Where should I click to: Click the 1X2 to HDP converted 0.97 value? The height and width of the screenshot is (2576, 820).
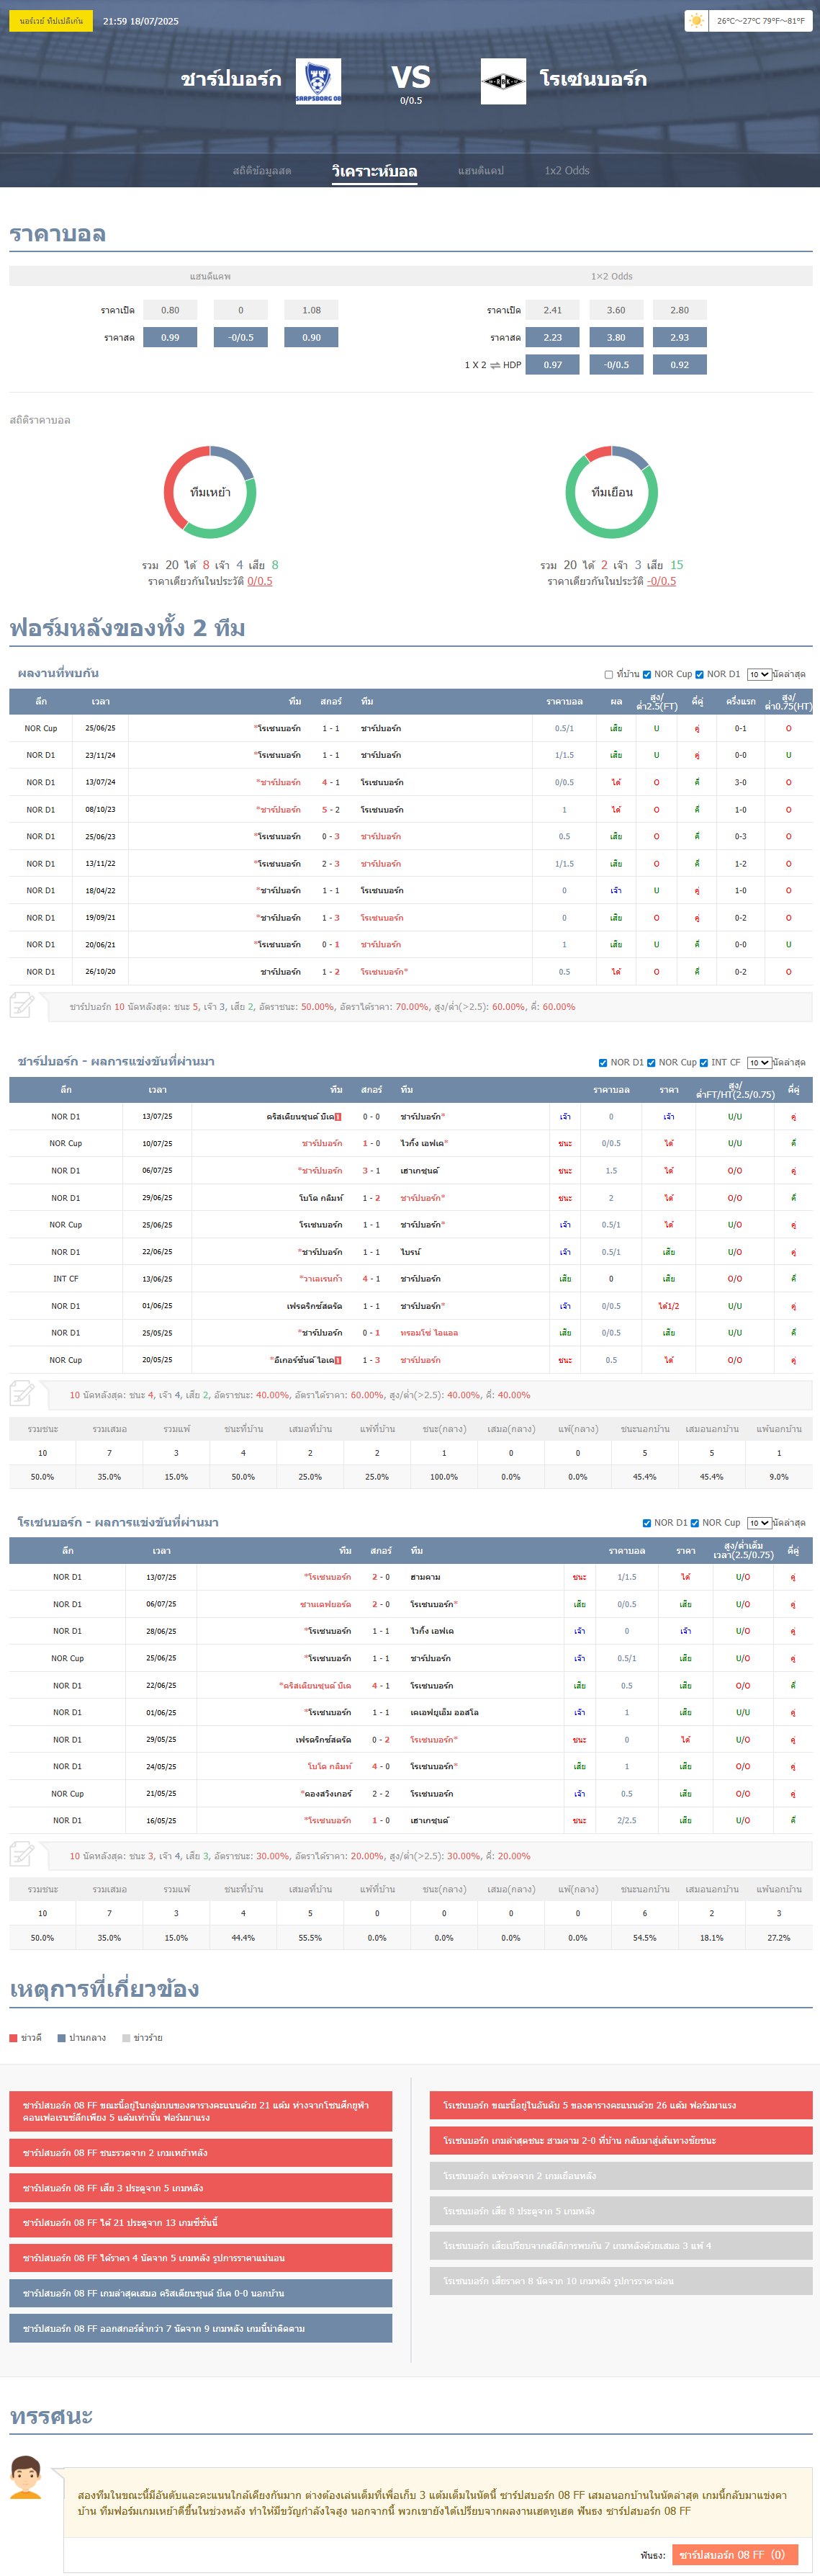pos(553,364)
